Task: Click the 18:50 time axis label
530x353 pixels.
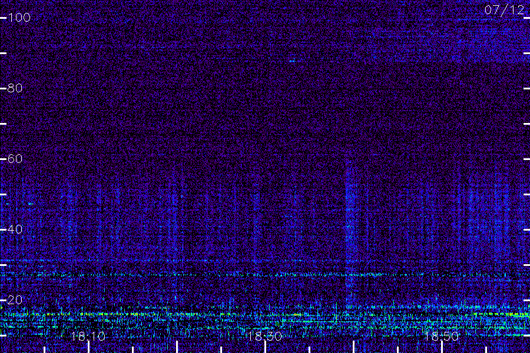Action: [442, 337]
